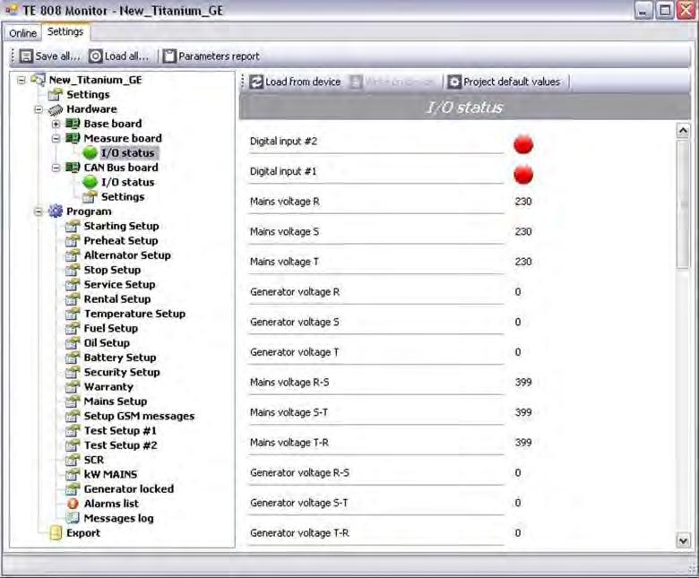699x578 pixels.
Task: Click the Save all... button
Action: click(x=50, y=56)
